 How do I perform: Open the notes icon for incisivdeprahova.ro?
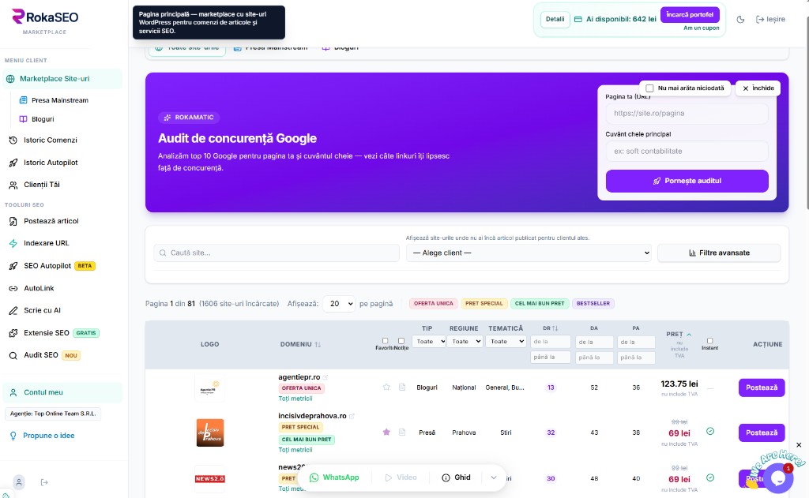point(402,432)
